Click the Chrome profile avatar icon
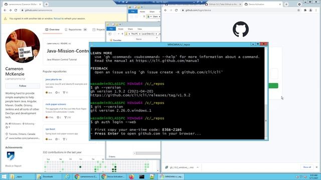 [x=310, y=10]
